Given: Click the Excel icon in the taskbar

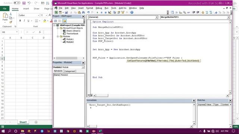Looking at the screenshot, I should 100,131.
